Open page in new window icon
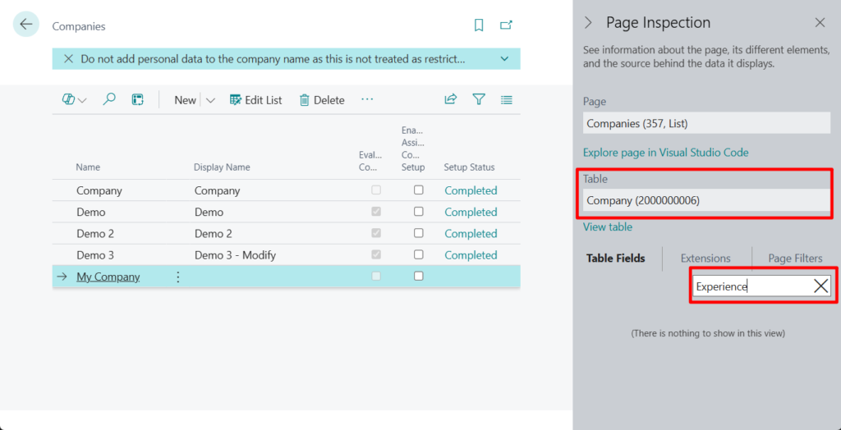The image size is (841, 430). pyautogui.click(x=506, y=25)
